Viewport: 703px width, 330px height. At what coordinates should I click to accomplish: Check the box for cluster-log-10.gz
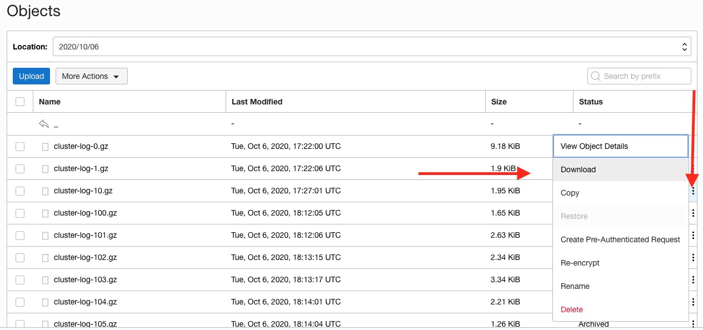tap(20, 191)
